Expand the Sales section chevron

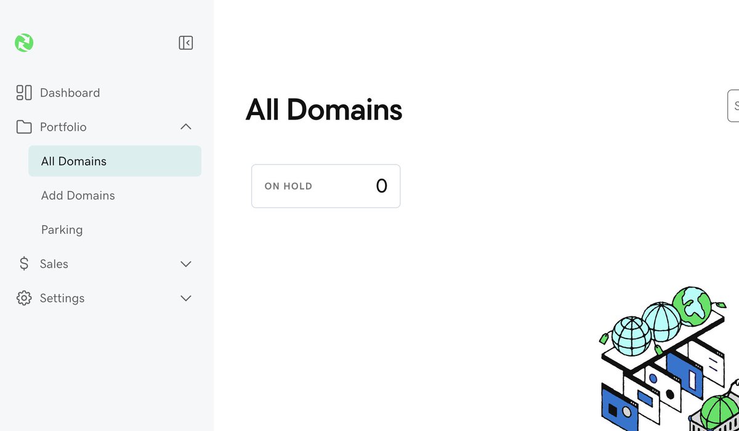pos(186,264)
